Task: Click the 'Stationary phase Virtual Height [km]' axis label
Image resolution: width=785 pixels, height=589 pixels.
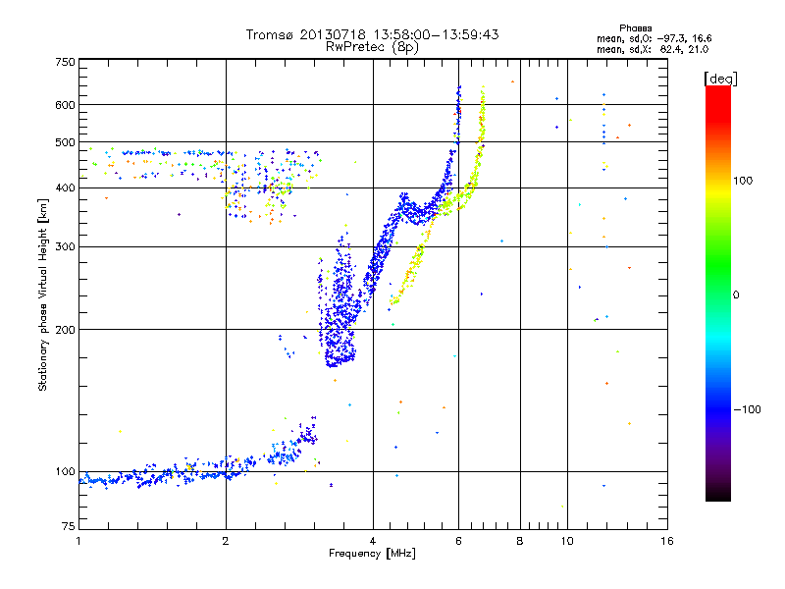Action: point(43,295)
